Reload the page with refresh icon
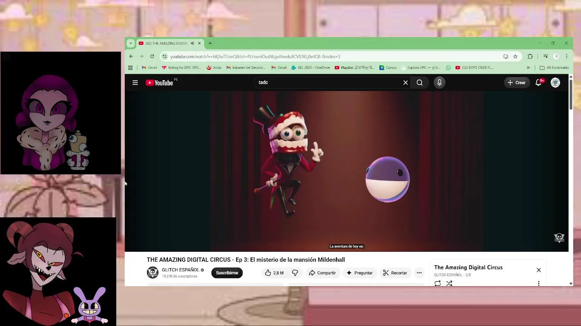The height and width of the screenshot is (326, 581). 152,56
